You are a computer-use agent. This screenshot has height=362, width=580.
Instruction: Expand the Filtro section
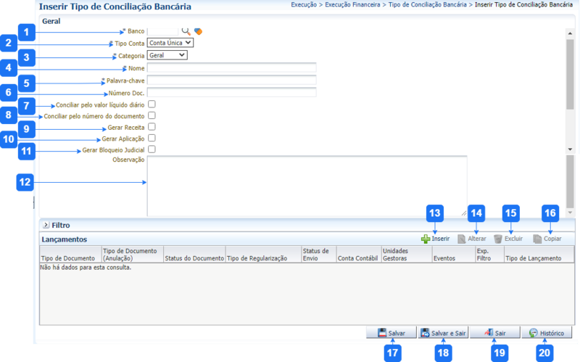pyautogui.click(x=46, y=226)
